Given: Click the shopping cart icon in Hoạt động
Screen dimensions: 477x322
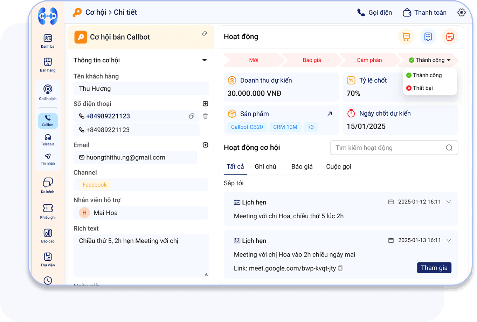Looking at the screenshot, I should coord(406,37).
